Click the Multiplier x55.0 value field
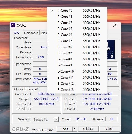Viewport: 132px width, 134px height. click(x=46, y=99)
